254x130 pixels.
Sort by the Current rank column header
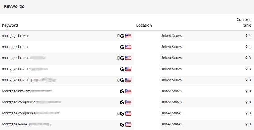click(244, 22)
